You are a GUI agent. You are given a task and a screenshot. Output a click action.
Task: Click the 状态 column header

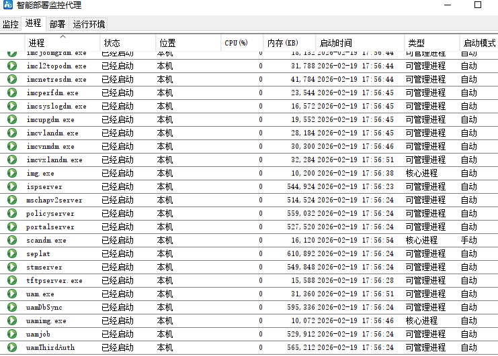112,43
